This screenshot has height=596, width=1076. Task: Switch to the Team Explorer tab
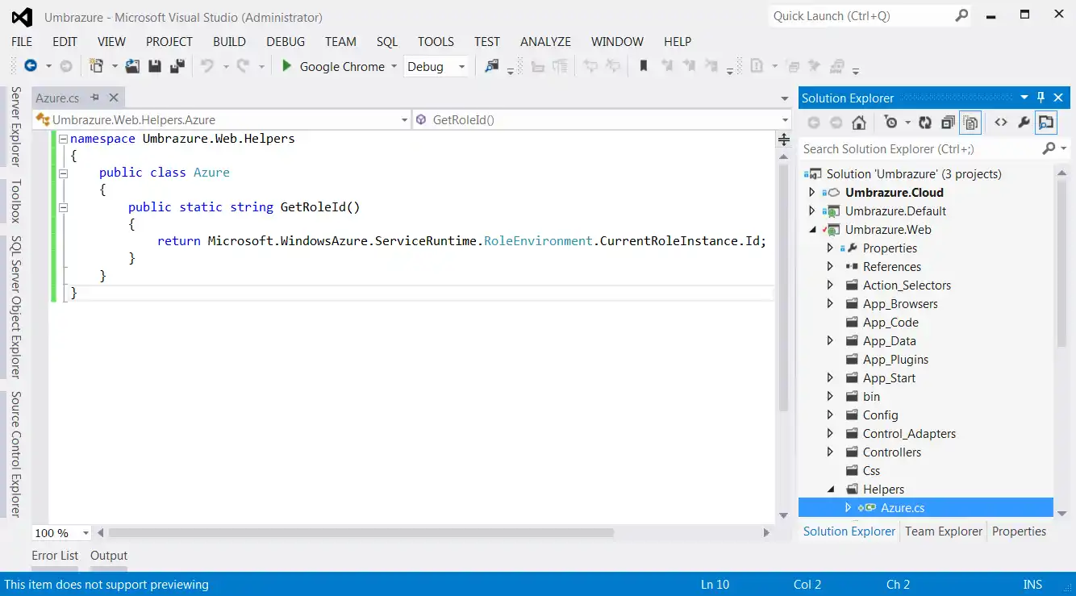click(x=944, y=531)
